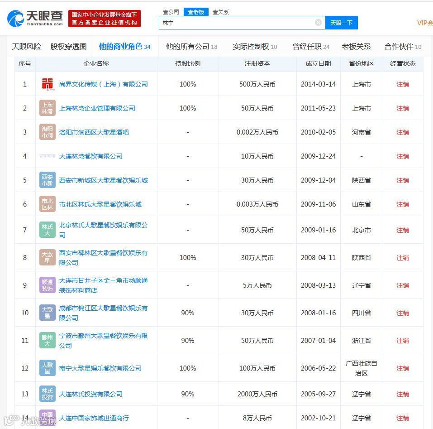The image size is (433, 429).
Task: Open the 股权穿透图 tab
Action: click(x=68, y=47)
